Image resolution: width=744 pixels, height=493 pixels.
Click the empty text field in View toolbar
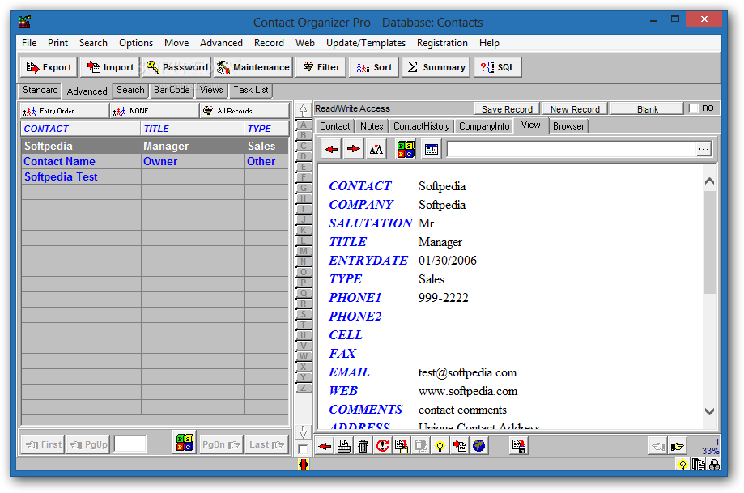coord(572,150)
